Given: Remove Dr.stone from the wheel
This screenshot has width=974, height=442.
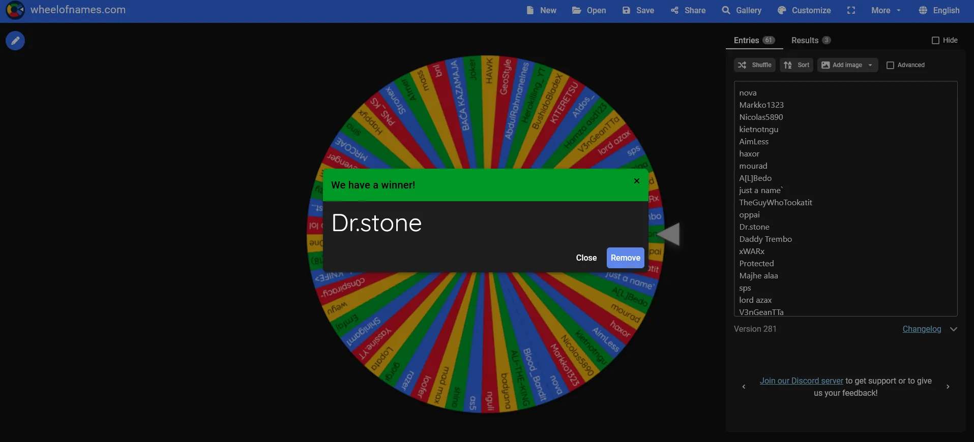Looking at the screenshot, I should (625, 258).
